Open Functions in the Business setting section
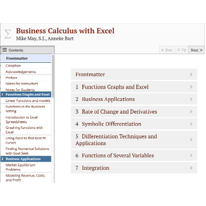 [x=26, y=109]
